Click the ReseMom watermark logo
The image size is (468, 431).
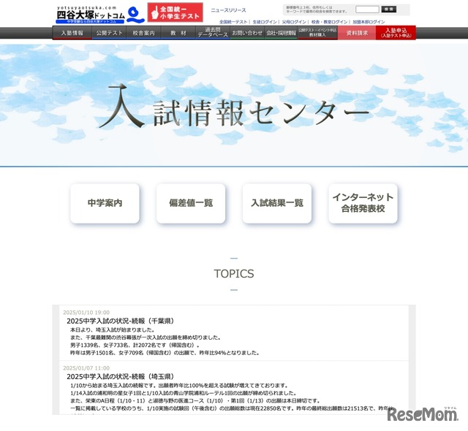point(422,415)
